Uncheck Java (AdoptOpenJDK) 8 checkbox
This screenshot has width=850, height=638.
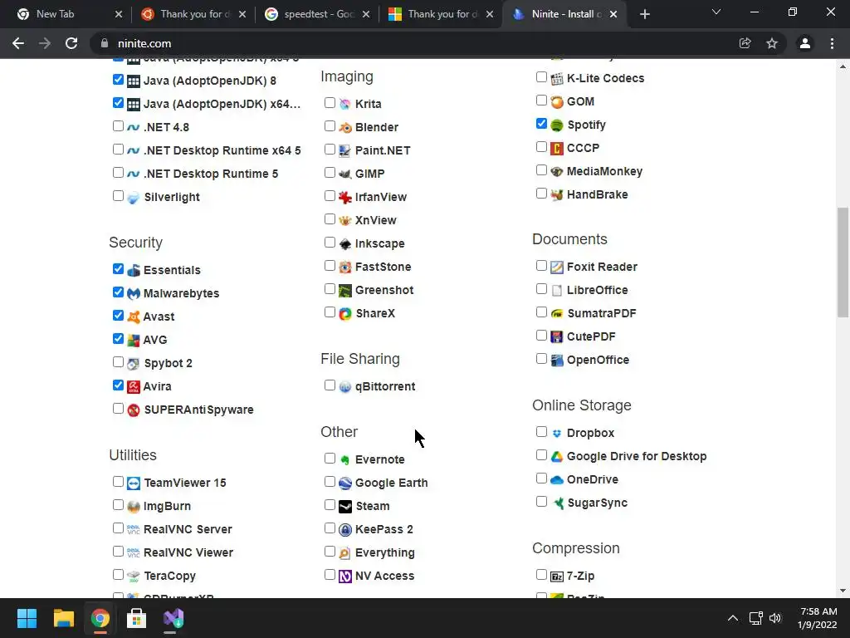point(118,80)
